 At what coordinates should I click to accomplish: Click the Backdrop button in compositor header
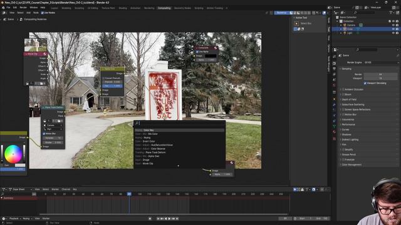pyautogui.click(x=281, y=12)
